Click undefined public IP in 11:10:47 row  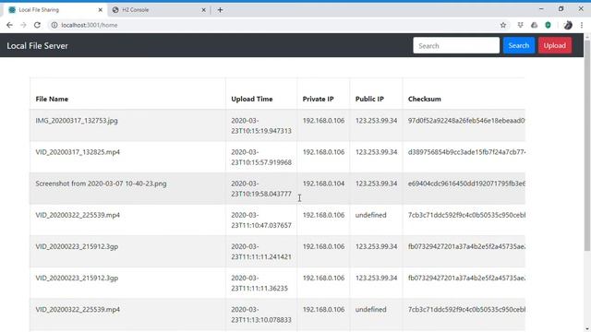(371, 215)
